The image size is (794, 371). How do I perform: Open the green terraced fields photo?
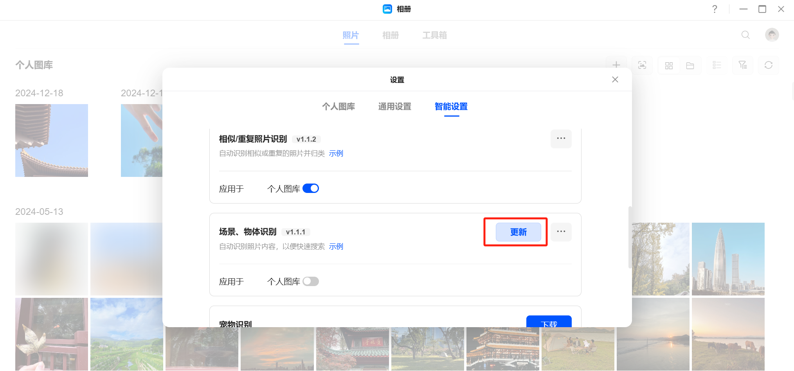(126, 334)
